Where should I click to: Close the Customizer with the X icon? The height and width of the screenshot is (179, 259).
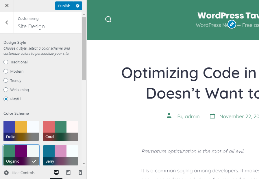(7, 6)
